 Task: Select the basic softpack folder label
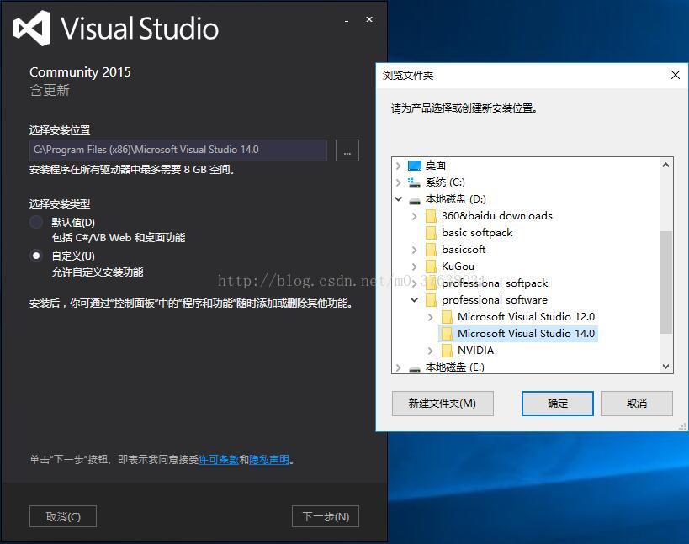[477, 233]
